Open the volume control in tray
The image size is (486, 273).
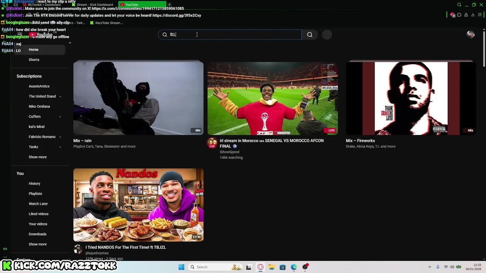point(452,267)
